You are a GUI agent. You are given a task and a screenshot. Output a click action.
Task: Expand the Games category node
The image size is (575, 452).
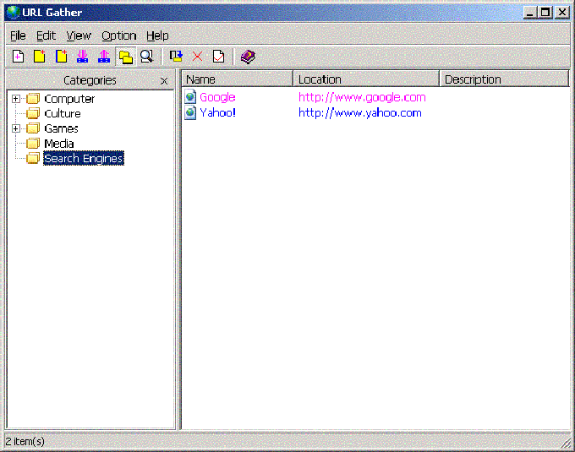(16, 128)
